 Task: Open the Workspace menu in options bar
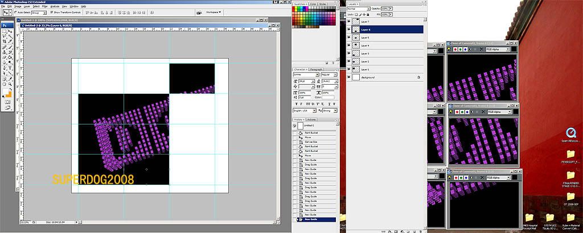213,11
